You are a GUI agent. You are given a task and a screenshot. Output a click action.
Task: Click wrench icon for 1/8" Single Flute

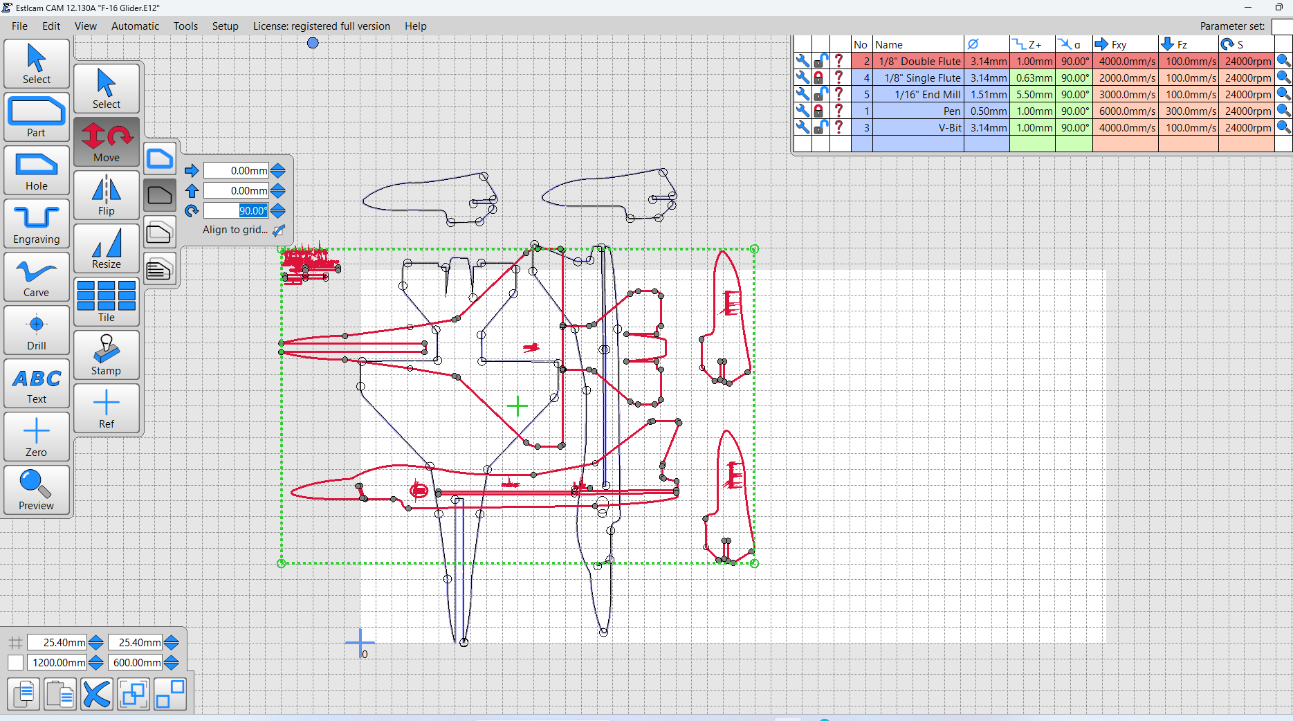pos(803,77)
